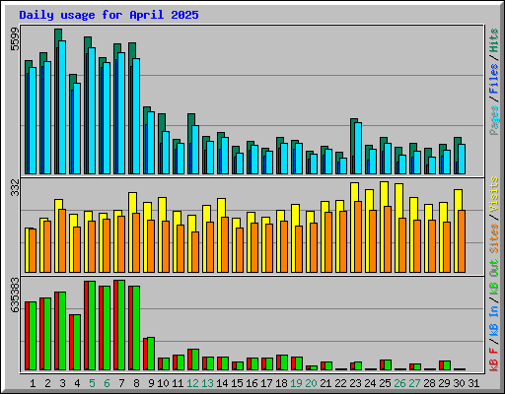Click day label 7 on x-axis
Screen dimensions: 505x394
(x=121, y=383)
